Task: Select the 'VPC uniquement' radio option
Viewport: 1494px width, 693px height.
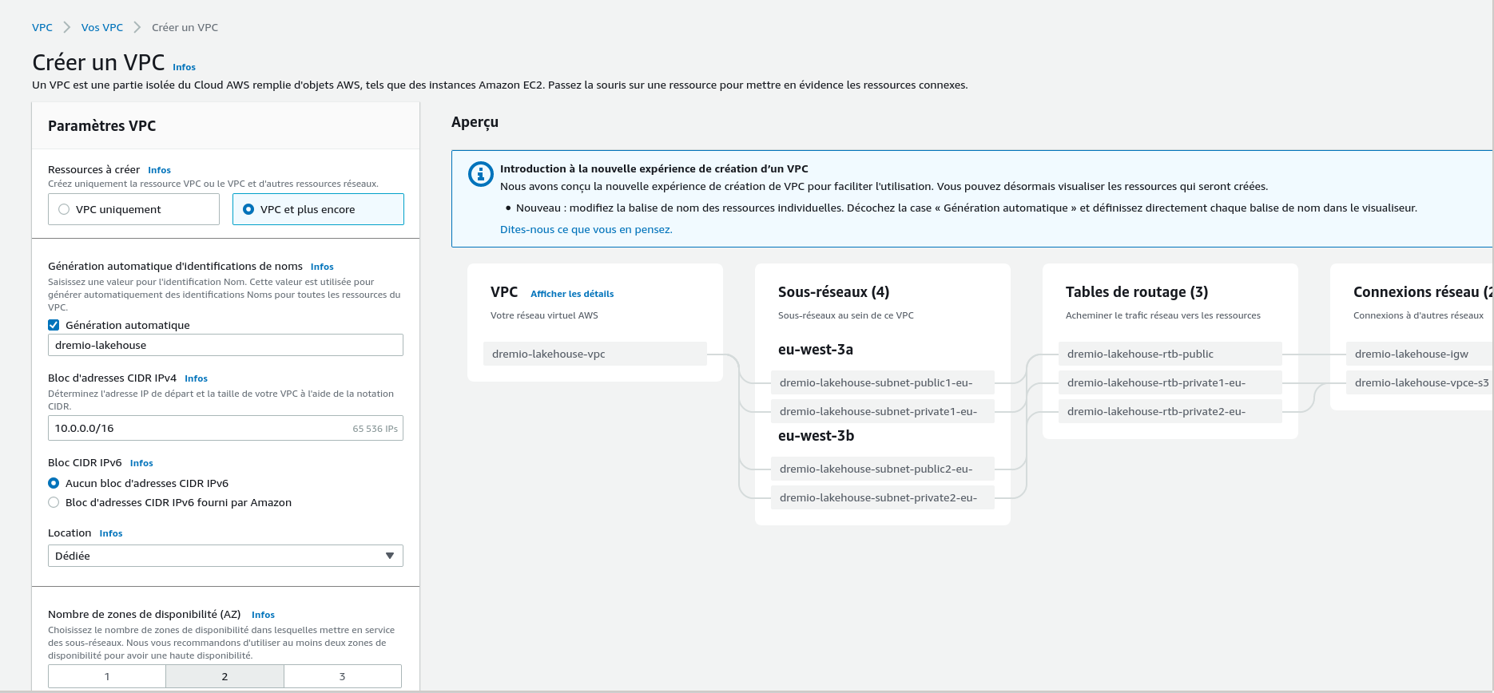Action: coord(133,209)
